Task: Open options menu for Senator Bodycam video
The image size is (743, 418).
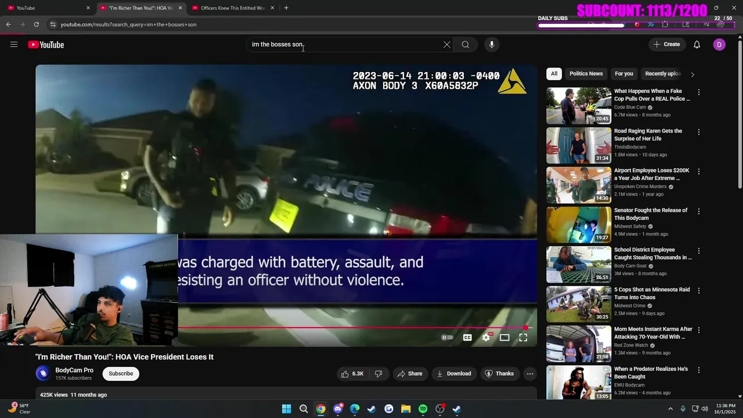Action: [x=699, y=211]
